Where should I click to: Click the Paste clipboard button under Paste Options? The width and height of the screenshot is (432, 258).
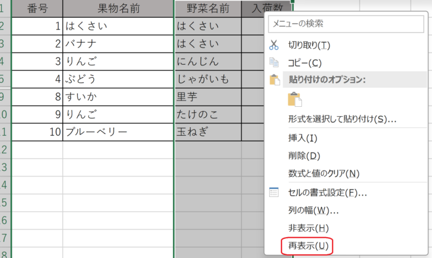295,99
